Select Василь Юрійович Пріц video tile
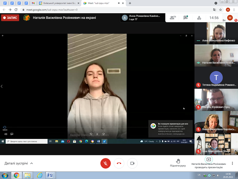The width and height of the screenshot is (238, 179). tap(216, 100)
